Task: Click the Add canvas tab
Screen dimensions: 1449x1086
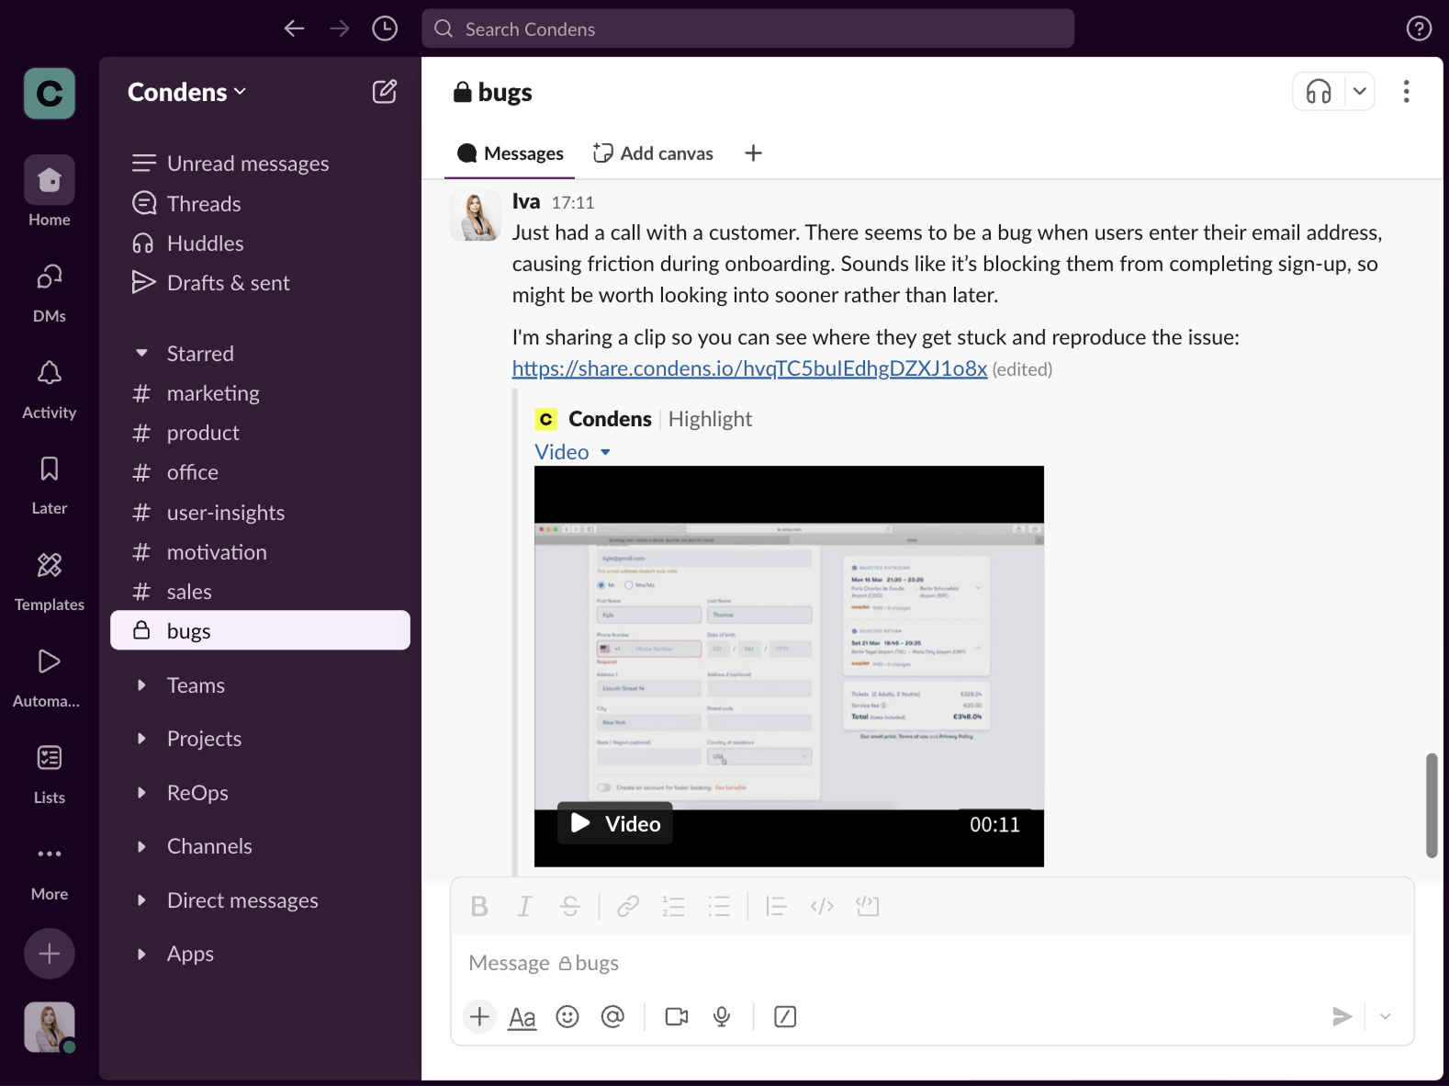Action: pos(653,153)
